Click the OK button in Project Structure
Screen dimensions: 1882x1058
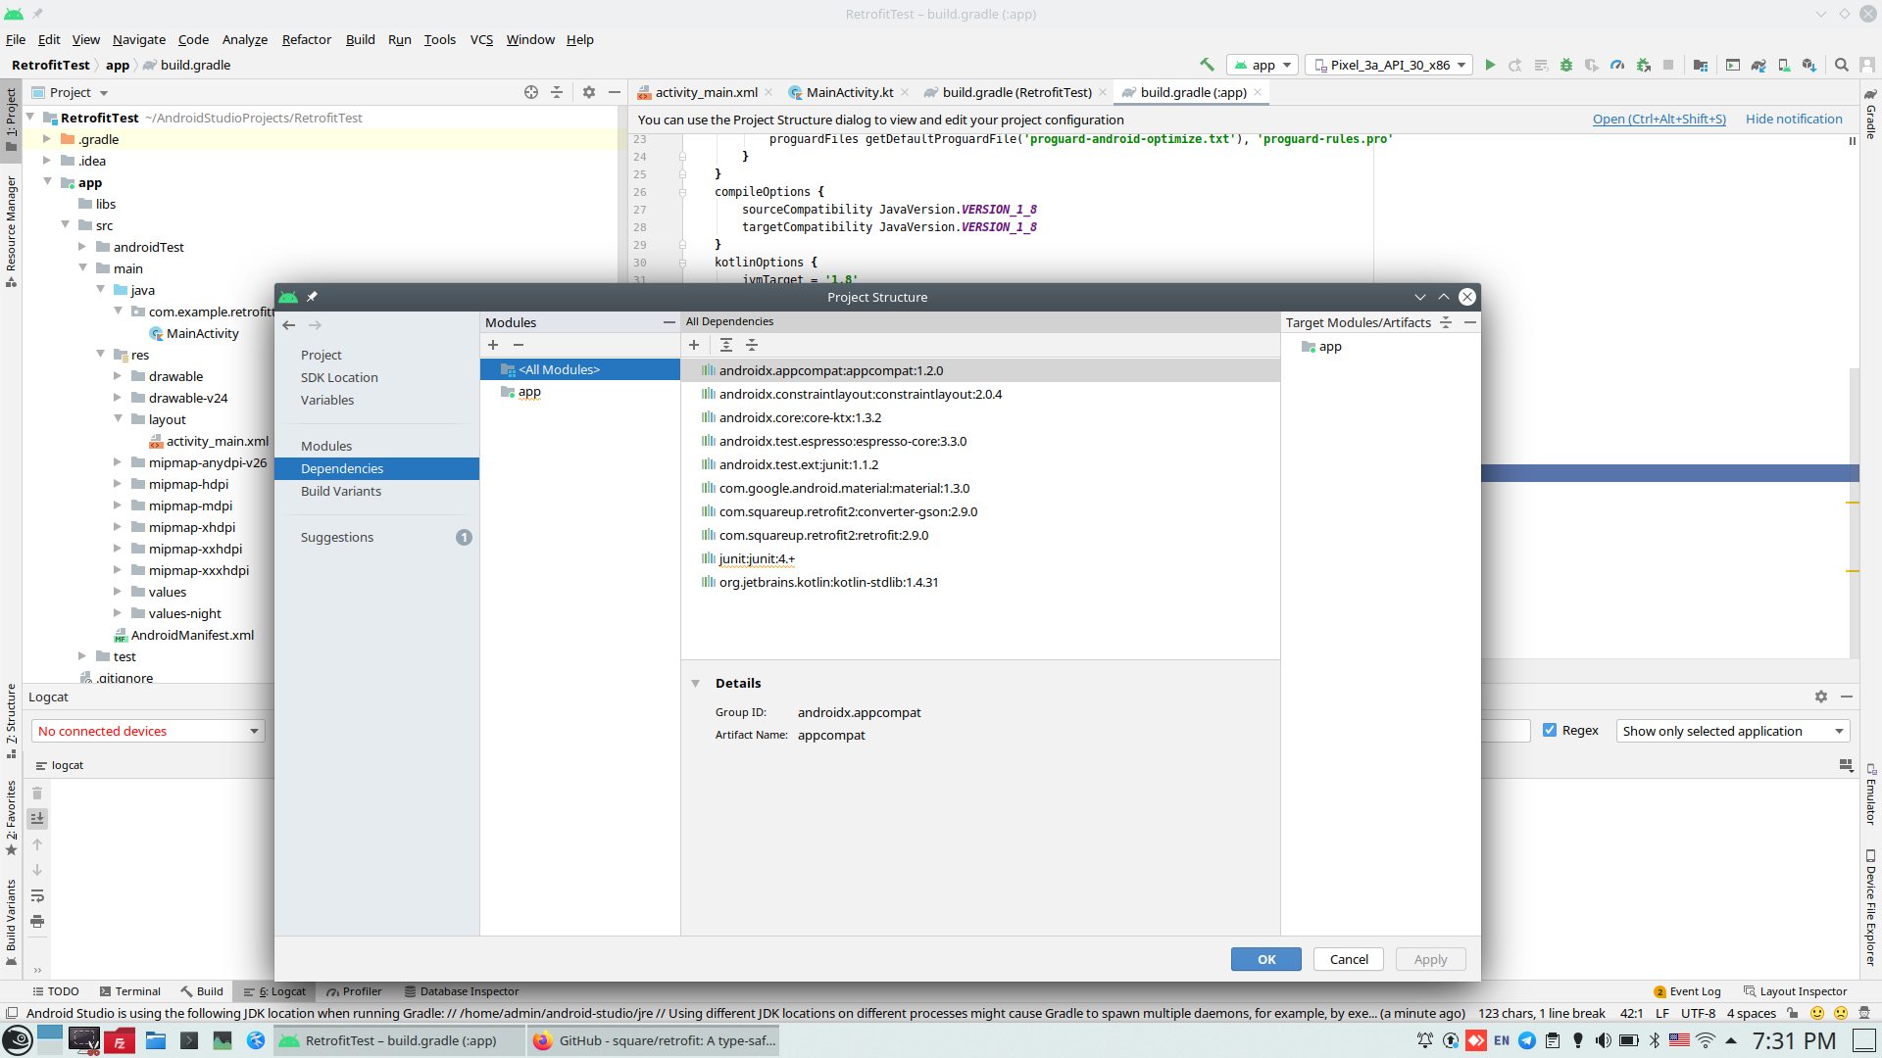point(1265,959)
